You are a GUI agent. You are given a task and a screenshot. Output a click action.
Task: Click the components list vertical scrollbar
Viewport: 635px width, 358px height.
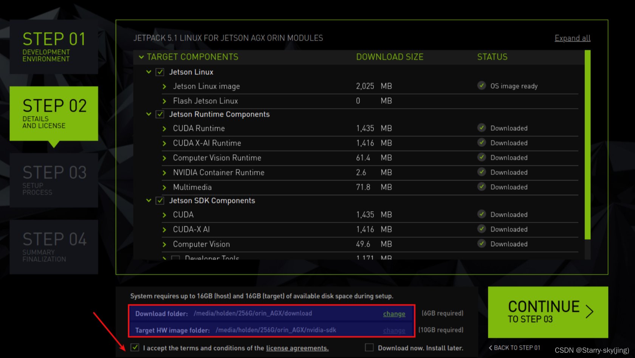coord(587,145)
